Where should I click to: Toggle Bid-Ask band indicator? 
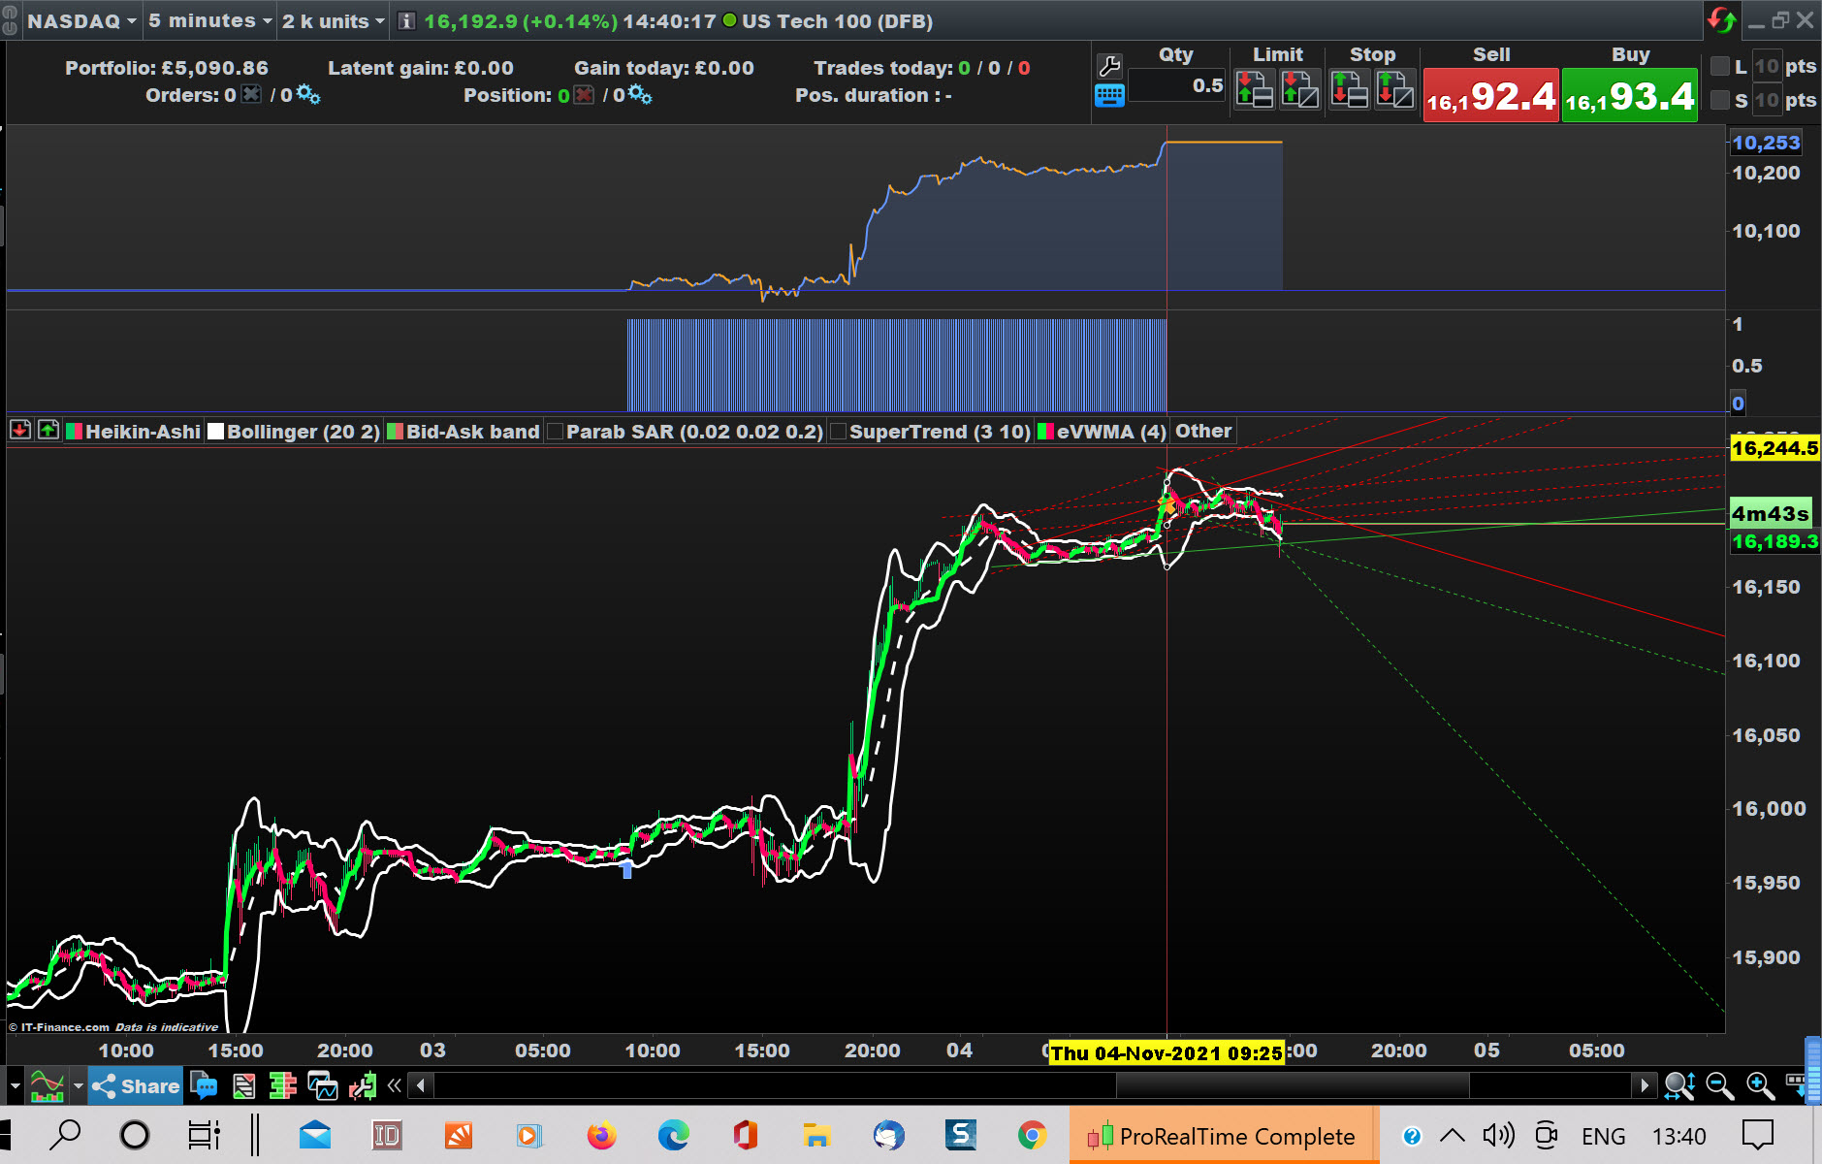463,432
